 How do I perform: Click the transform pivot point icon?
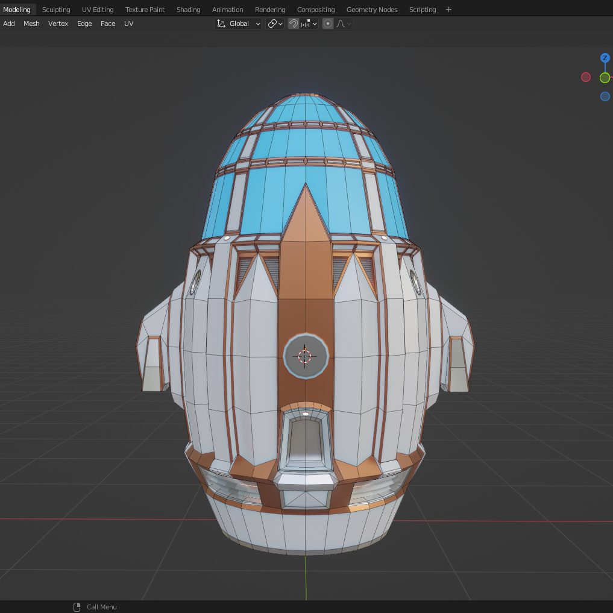(x=272, y=24)
